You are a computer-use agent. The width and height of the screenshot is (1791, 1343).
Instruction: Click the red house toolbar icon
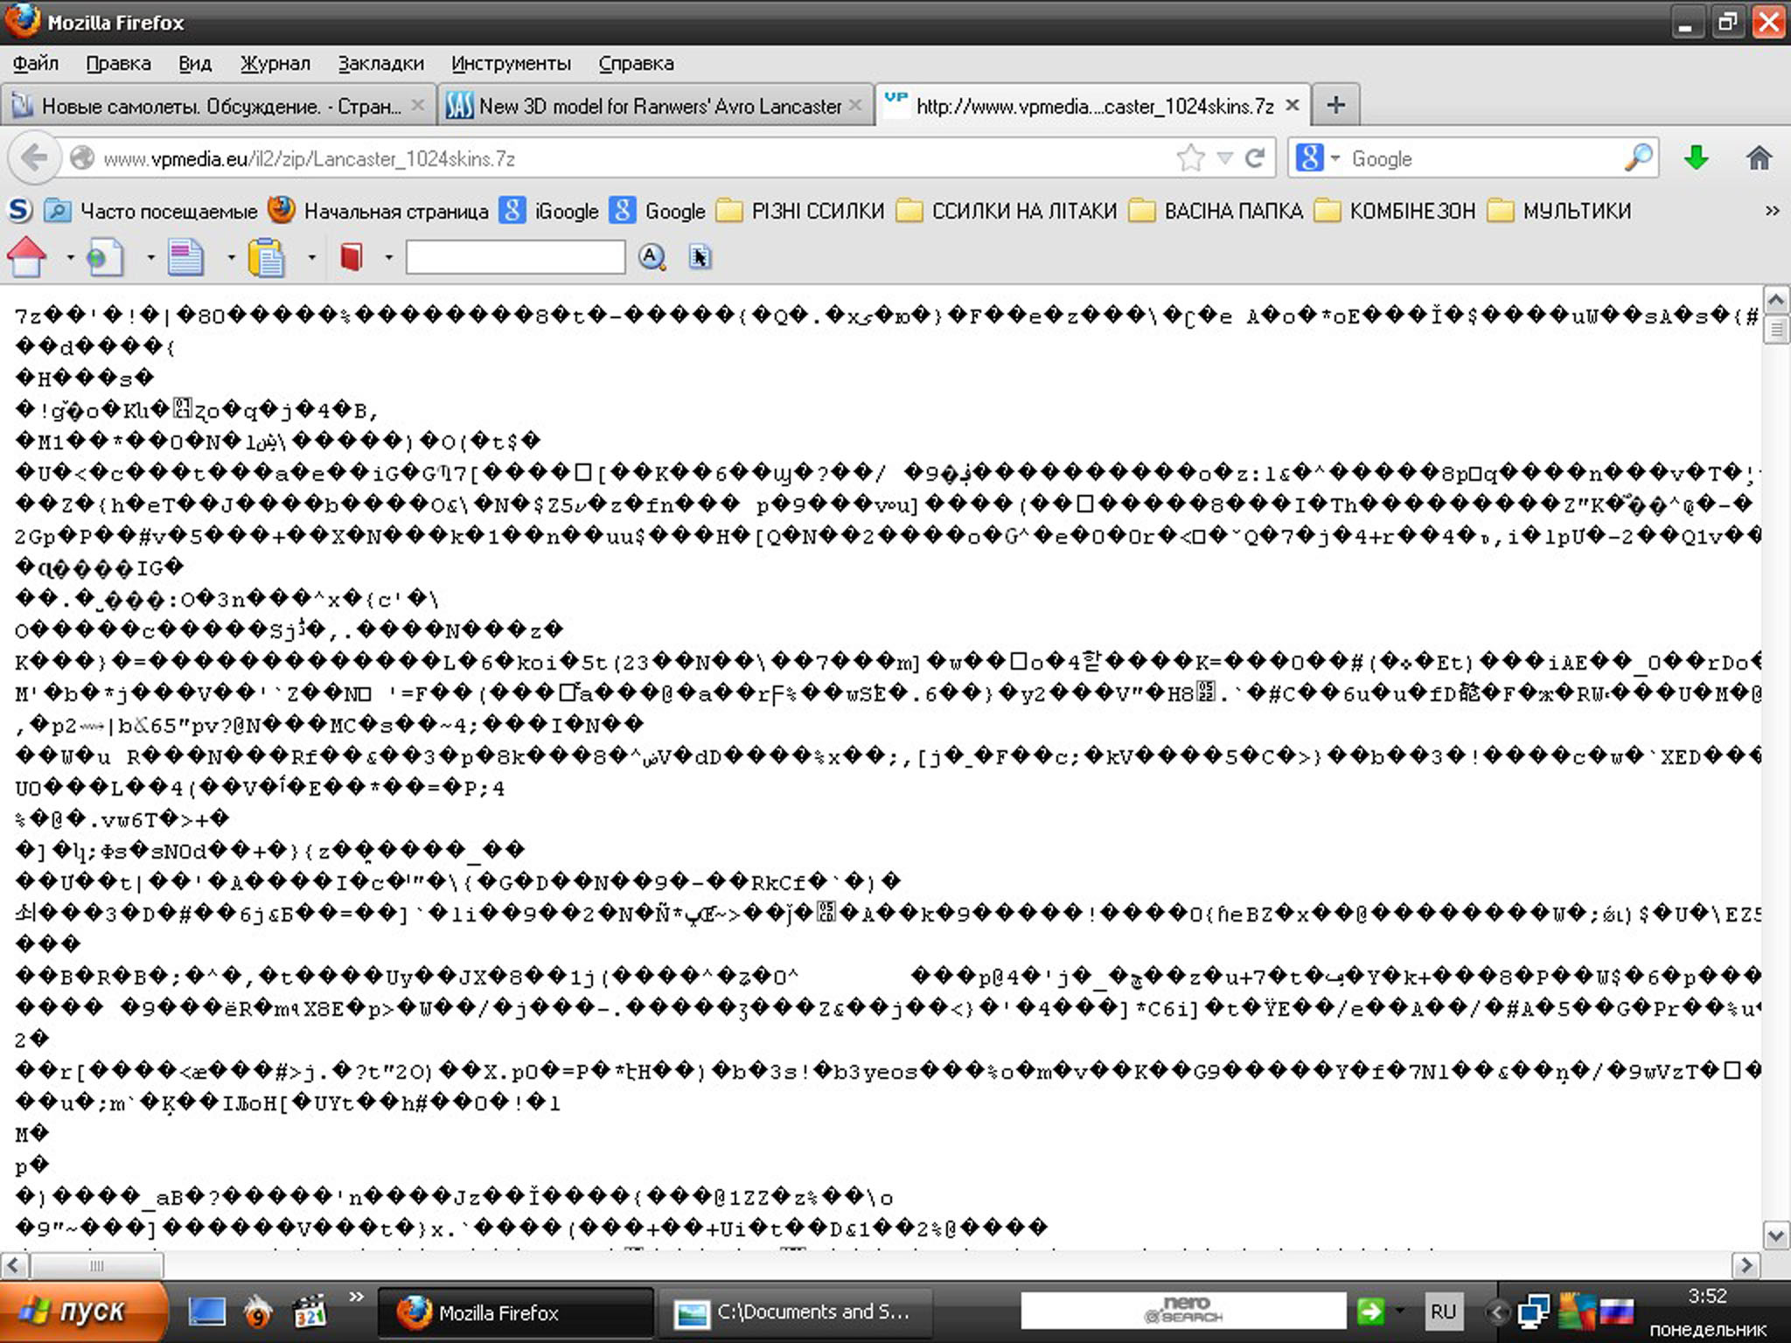tap(27, 257)
